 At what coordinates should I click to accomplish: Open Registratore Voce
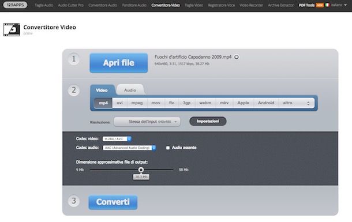tap(222, 5)
